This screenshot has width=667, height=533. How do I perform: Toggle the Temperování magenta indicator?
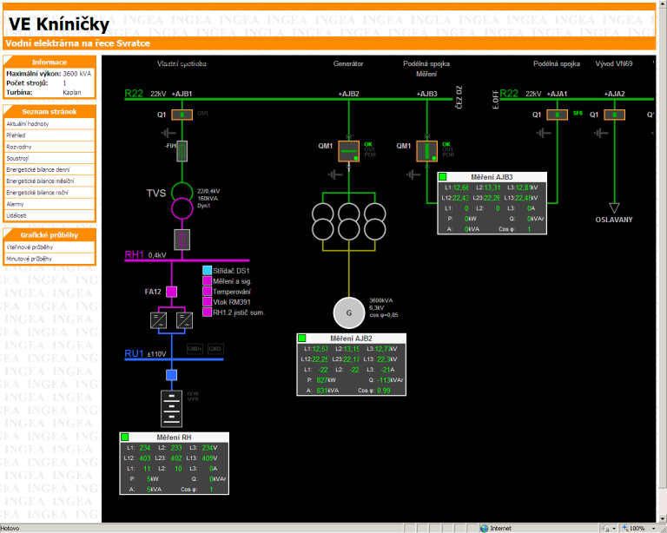tap(207, 292)
